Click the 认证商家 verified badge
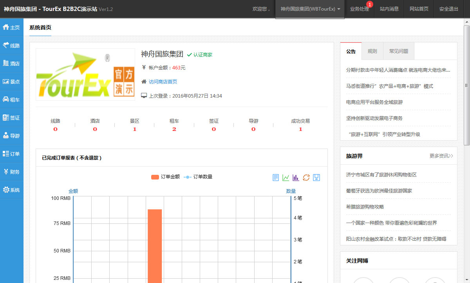The image size is (470, 283). 200,55
